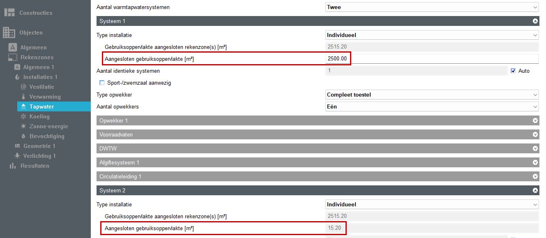
Task: Click the Objecten building icon
Action: 9,32
